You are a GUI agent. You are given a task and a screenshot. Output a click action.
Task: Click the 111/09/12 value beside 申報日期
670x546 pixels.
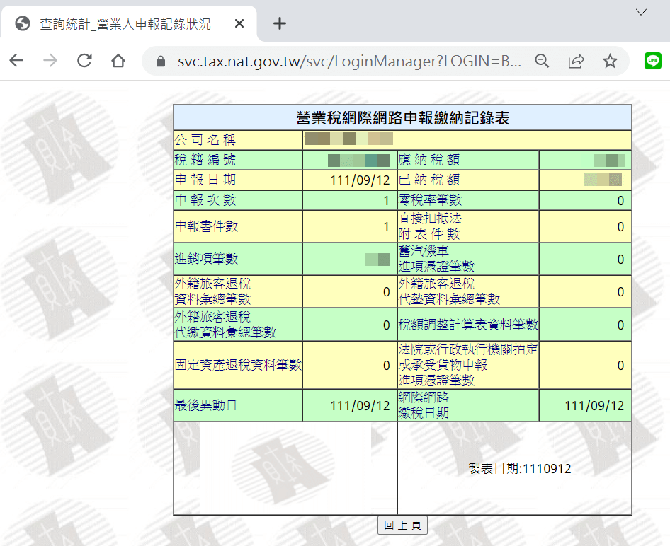[x=360, y=180]
